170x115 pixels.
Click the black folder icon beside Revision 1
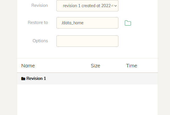(x=23, y=78)
